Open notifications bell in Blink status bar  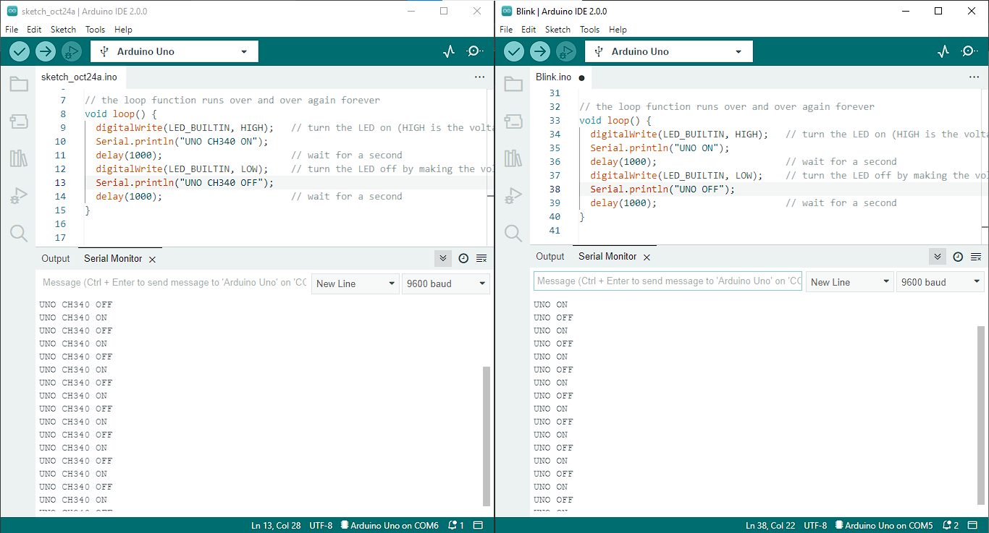pos(951,526)
